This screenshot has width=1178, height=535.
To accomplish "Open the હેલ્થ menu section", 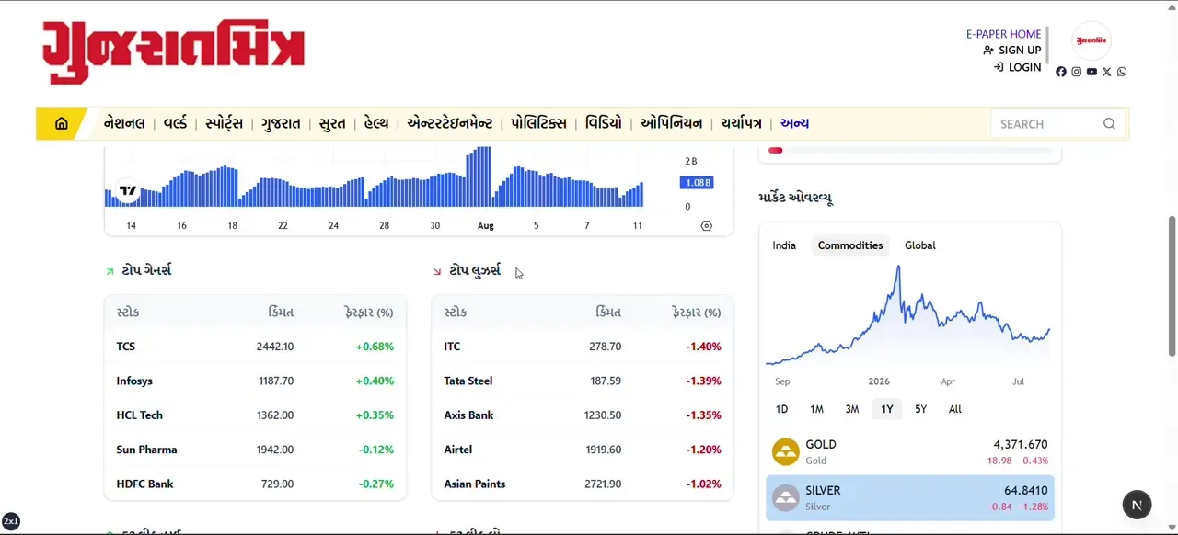I will tap(376, 123).
